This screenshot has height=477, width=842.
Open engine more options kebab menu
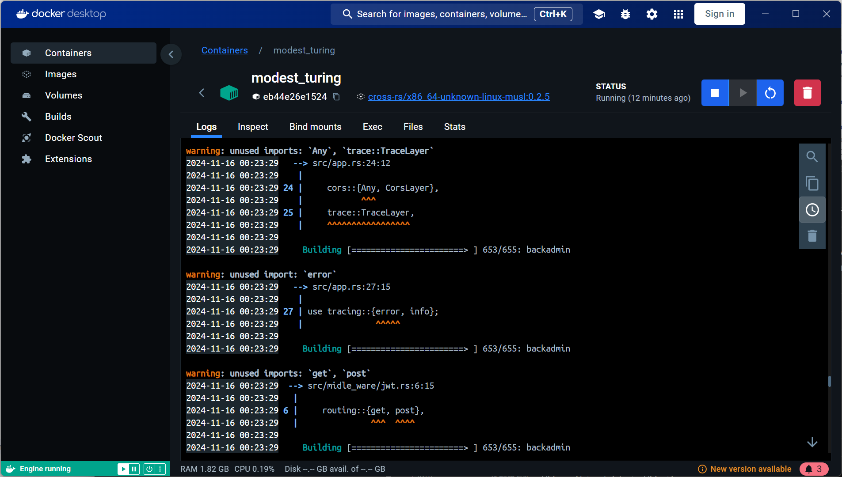(x=160, y=469)
